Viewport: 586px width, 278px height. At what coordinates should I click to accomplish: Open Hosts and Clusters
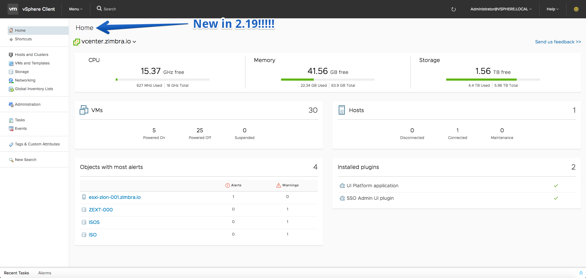tap(31, 55)
